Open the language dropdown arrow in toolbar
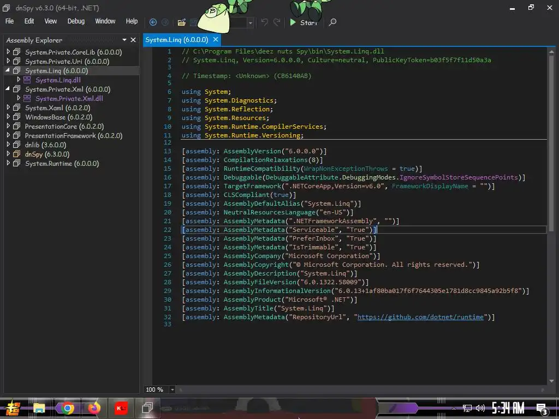 (x=250, y=23)
